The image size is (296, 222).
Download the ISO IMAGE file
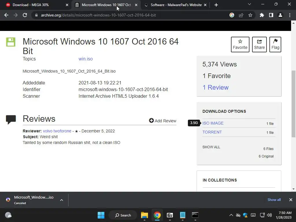[213, 123]
